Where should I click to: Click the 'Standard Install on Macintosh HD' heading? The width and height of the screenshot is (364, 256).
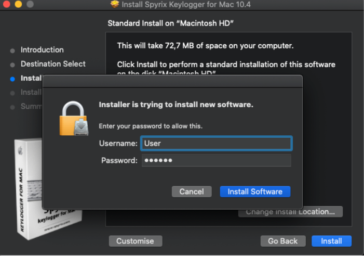click(x=170, y=23)
